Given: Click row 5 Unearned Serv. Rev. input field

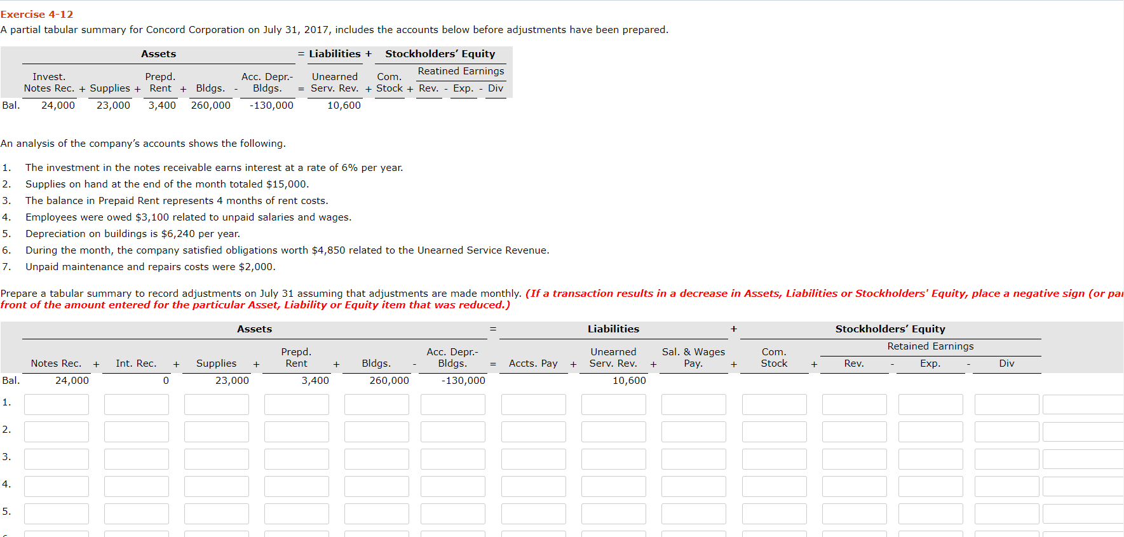Looking at the screenshot, I should point(614,513).
